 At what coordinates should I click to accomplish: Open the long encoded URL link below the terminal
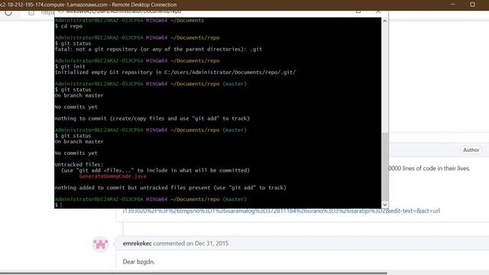pos(281,211)
